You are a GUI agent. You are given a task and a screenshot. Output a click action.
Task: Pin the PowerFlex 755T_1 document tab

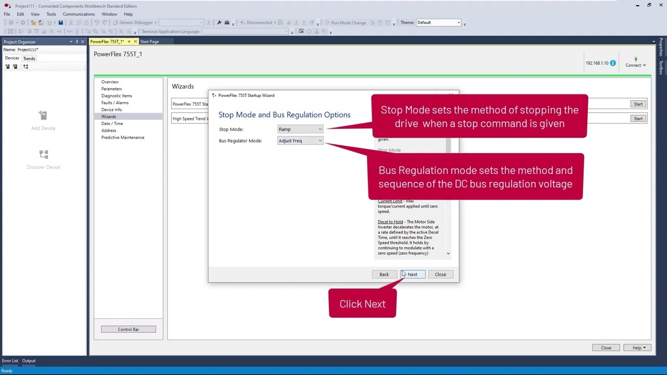coord(129,42)
